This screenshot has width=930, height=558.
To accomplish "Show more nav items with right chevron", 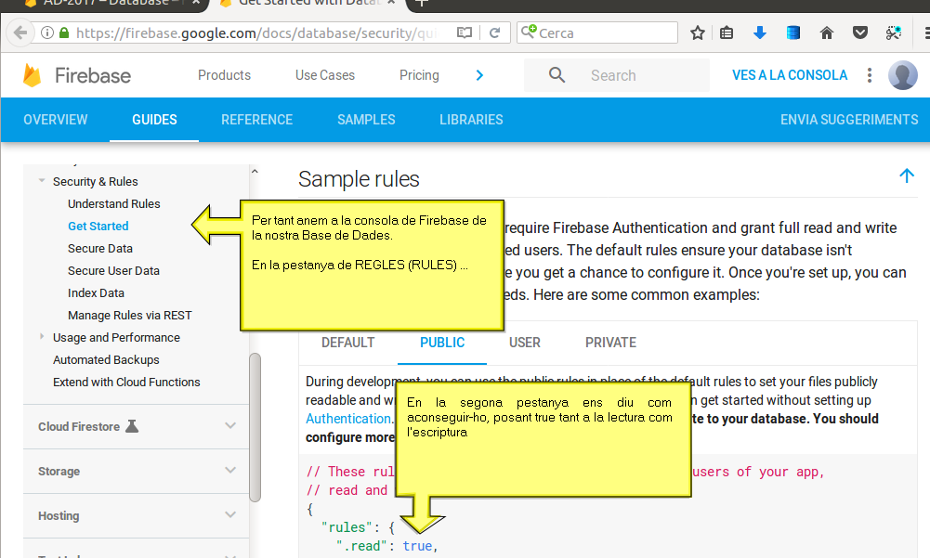I will point(479,75).
